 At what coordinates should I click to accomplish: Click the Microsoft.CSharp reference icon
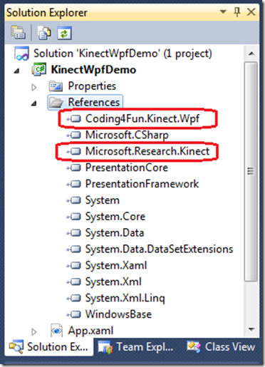point(74,135)
